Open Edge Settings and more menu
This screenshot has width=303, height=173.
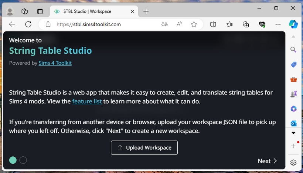(x=278, y=24)
